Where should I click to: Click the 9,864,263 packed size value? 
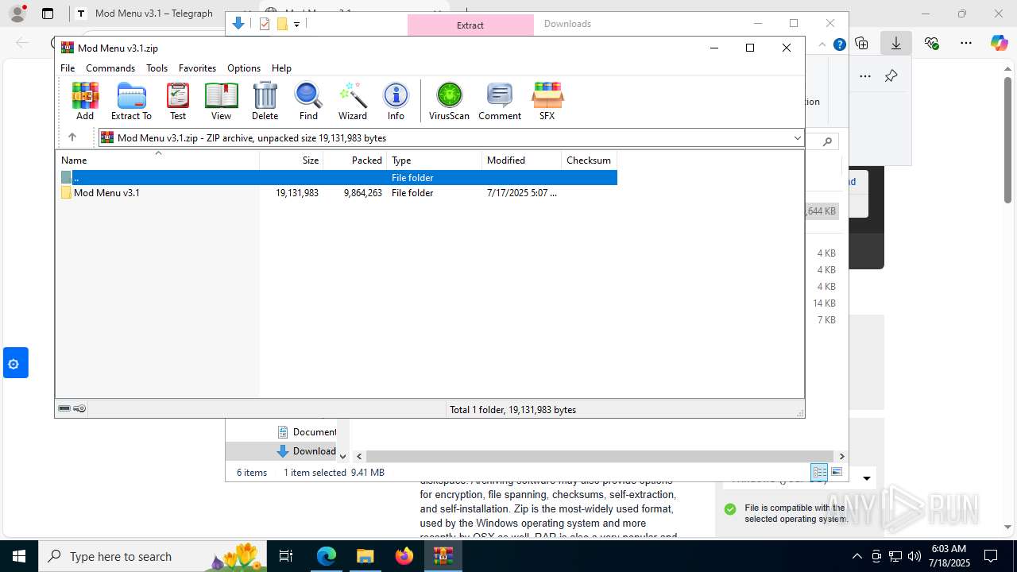363,193
